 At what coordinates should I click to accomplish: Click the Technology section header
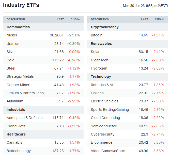click(101, 76)
